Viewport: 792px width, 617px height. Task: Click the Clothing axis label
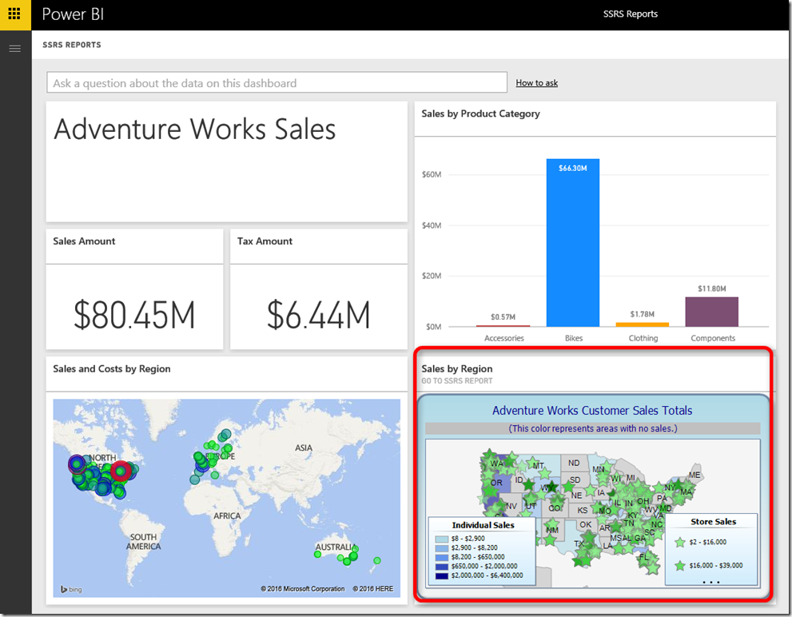coord(643,338)
